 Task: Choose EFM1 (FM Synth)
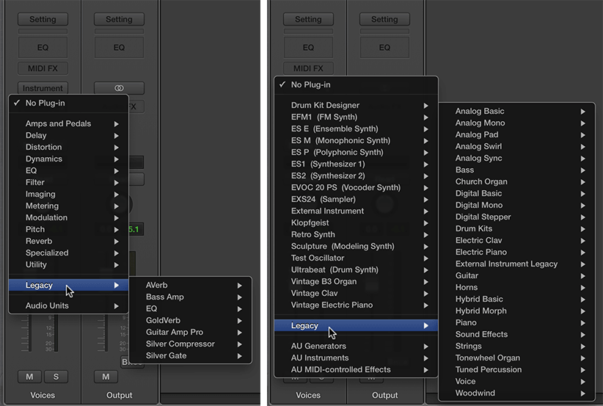[x=356, y=117]
